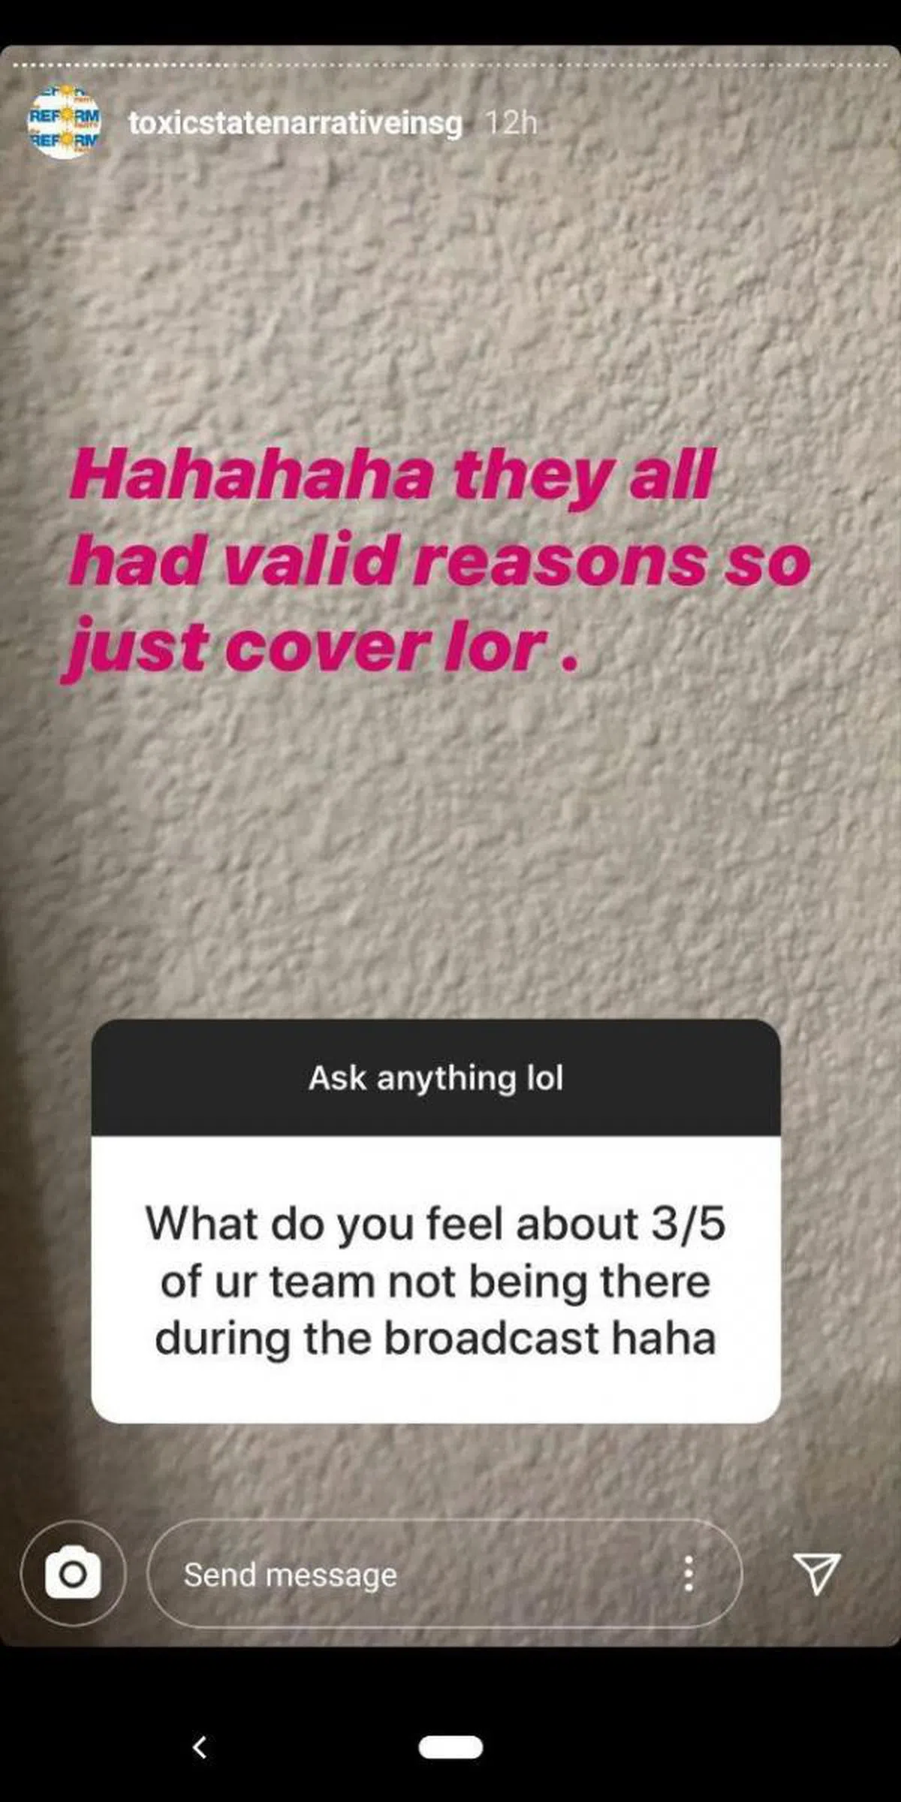The width and height of the screenshot is (901, 1802).
Task: Tap the "of ur team not being there" line
Action: [435, 1281]
